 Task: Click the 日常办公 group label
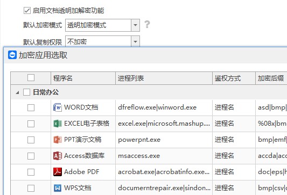tap(46, 92)
